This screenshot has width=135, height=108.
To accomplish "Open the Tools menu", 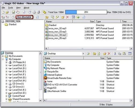I will 10,8.
